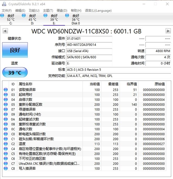Click the drive letter field E:

point(89,63)
